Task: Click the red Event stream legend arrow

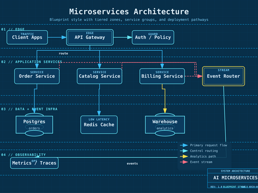Action: point(184,162)
